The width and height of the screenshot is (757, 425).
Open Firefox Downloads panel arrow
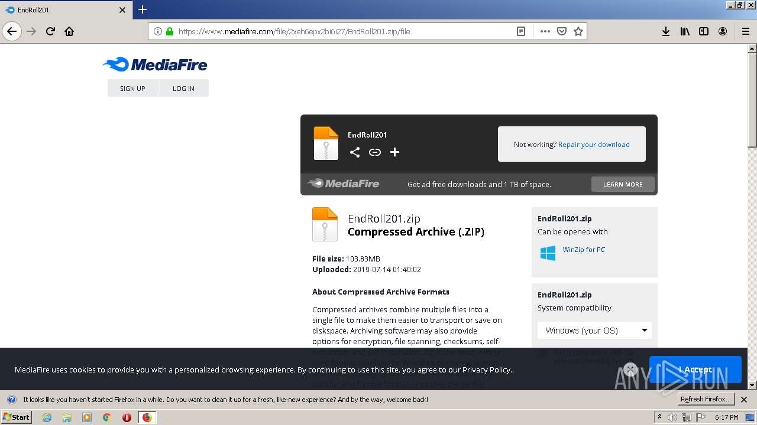(x=666, y=31)
